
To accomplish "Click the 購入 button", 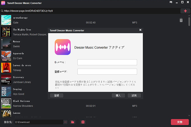I will (x=118, y=95).
